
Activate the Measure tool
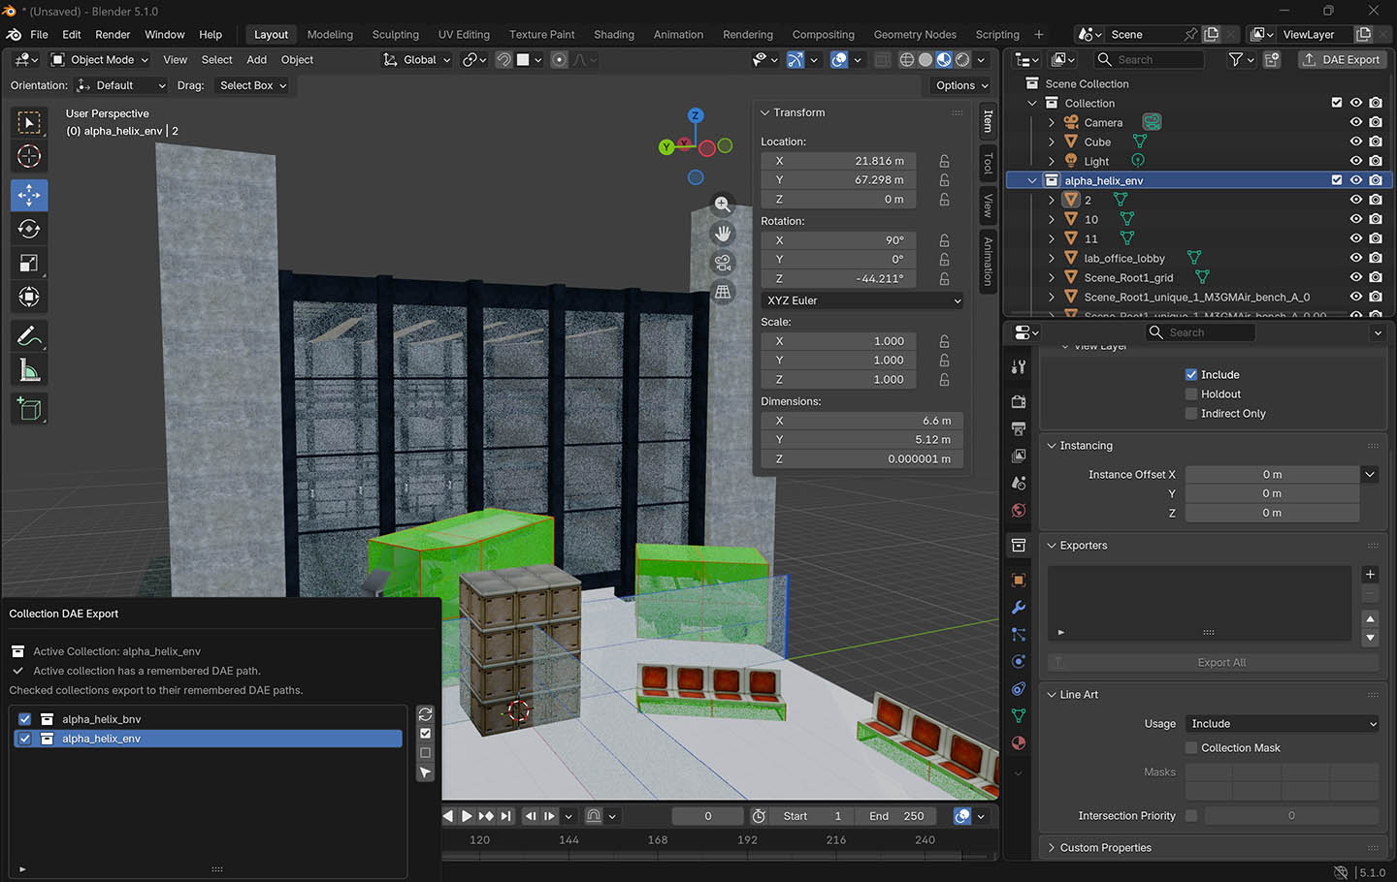pyautogui.click(x=29, y=370)
